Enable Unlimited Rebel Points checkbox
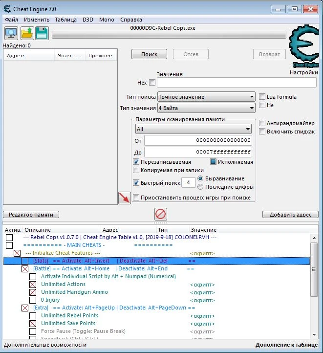Screen dimensions: 323x353 point(33,316)
